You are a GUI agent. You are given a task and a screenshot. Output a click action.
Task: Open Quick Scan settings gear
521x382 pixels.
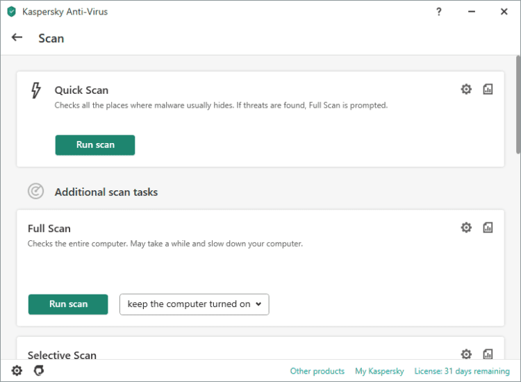466,89
